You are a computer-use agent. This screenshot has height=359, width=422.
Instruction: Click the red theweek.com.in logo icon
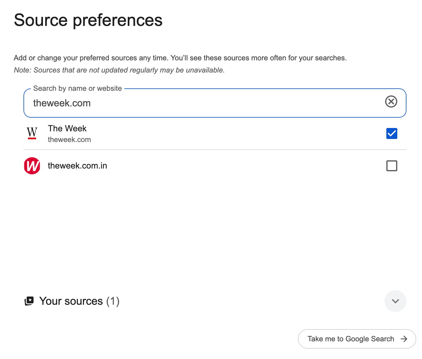click(x=32, y=166)
